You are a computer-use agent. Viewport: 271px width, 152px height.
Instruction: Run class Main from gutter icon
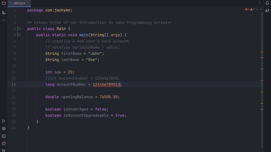[19, 29]
